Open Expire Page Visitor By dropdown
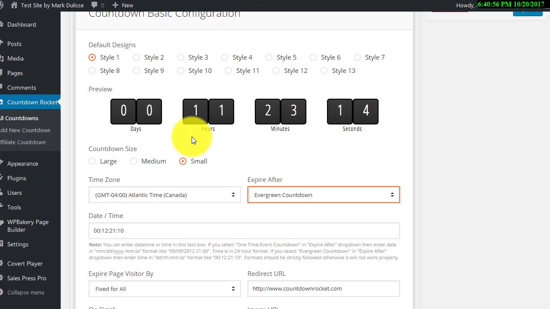This screenshot has width=550, height=309. click(165, 289)
